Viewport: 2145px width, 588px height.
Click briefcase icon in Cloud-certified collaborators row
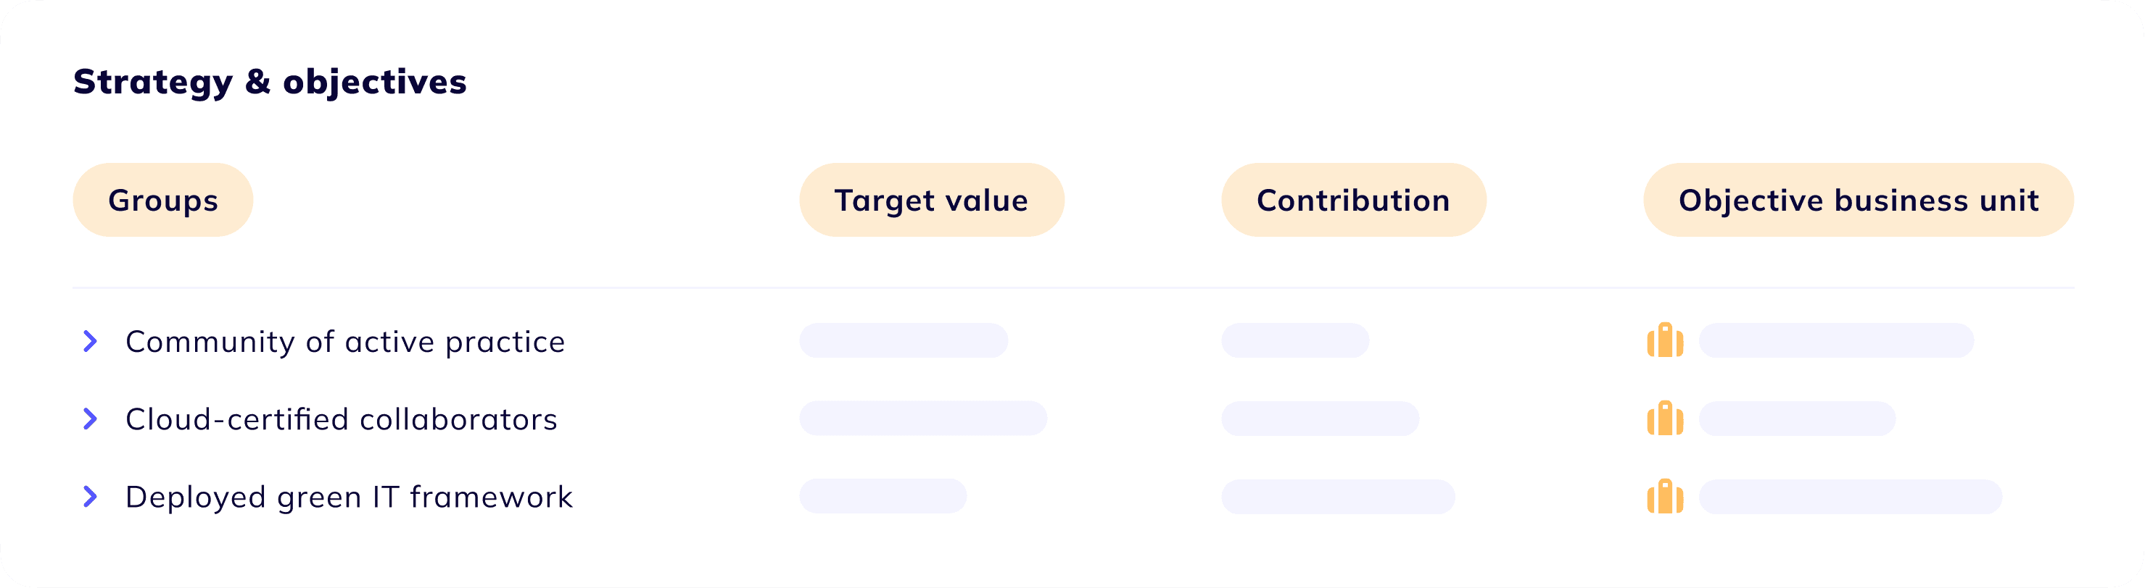(x=1664, y=419)
